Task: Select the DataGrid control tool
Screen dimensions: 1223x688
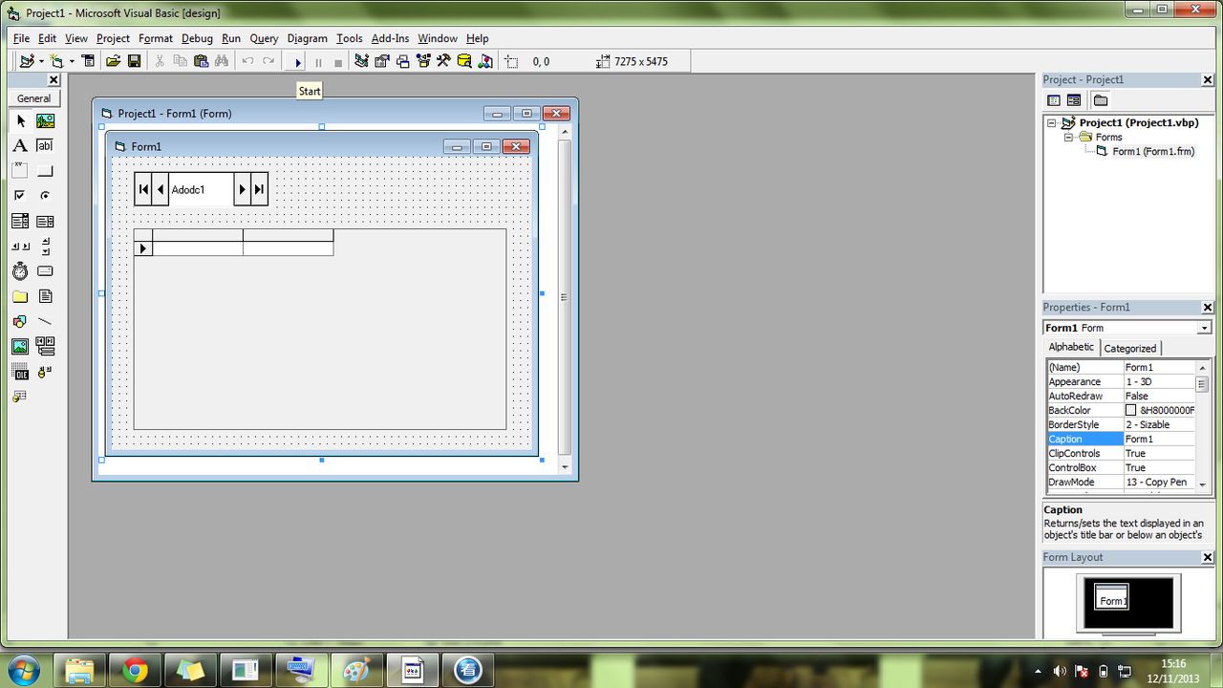Action: [20, 396]
